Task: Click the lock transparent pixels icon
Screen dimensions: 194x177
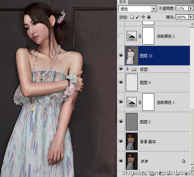Action: 132,17
